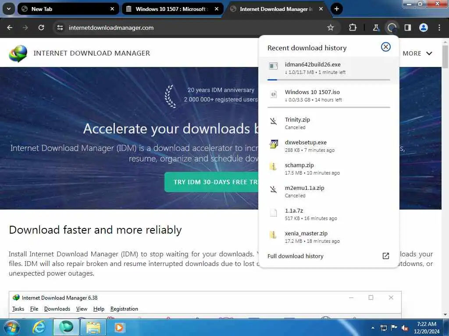Open dxwebsetup.exe from download history
This screenshot has height=336, width=449.
click(x=329, y=146)
